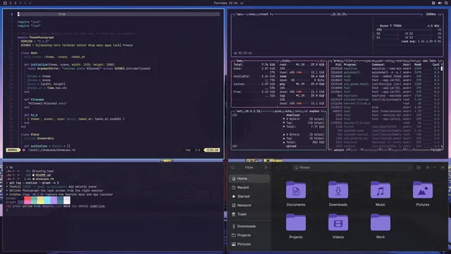This screenshot has height=254, width=451.
Task: Open the btop menu option
Action: click(x=252, y=14)
